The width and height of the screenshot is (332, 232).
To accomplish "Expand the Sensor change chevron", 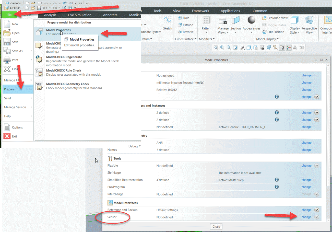I will pos(317,217).
